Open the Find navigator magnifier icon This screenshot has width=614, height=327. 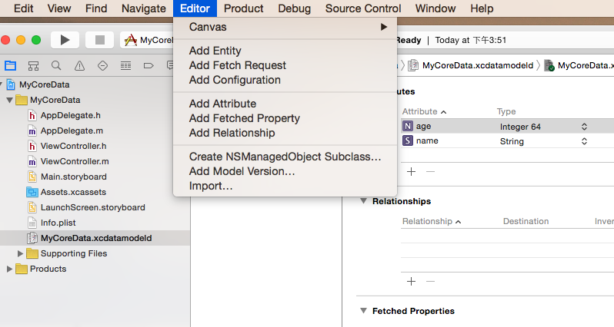tap(56, 66)
